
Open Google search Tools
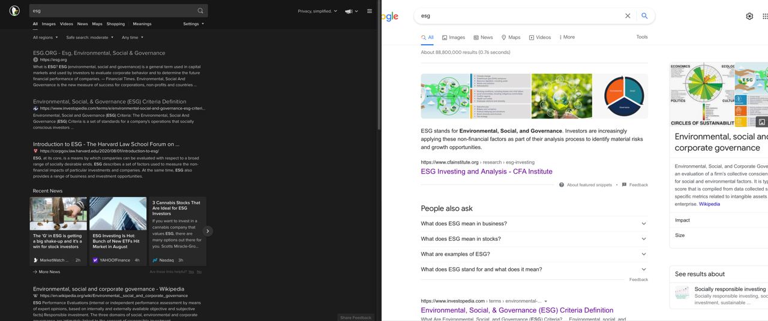pyautogui.click(x=642, y=37)
